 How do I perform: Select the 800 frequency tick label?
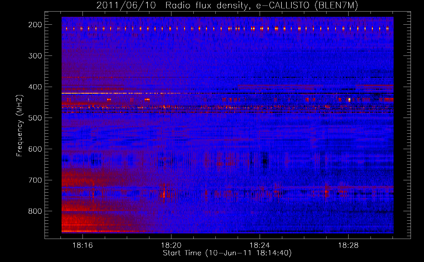(35, 211)
